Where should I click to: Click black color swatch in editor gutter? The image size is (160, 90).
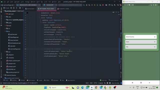tap(27, 13)
